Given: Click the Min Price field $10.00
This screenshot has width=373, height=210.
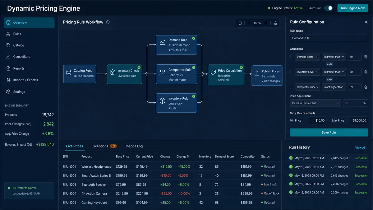Looking at the screenshot, I should tap(317, 120).
